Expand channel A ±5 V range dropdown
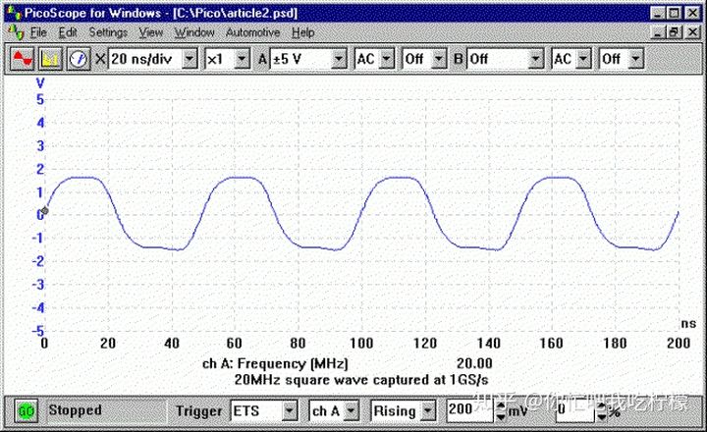Viewport: 707px width, 432px height. tap(339, 59)
